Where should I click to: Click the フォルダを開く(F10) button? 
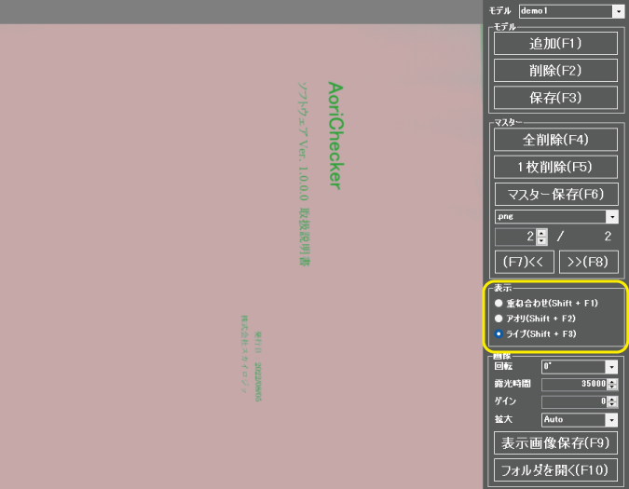click(555, 470)
